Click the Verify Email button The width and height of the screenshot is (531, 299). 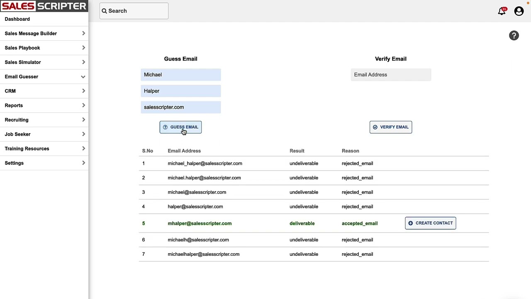pos(391,127)
